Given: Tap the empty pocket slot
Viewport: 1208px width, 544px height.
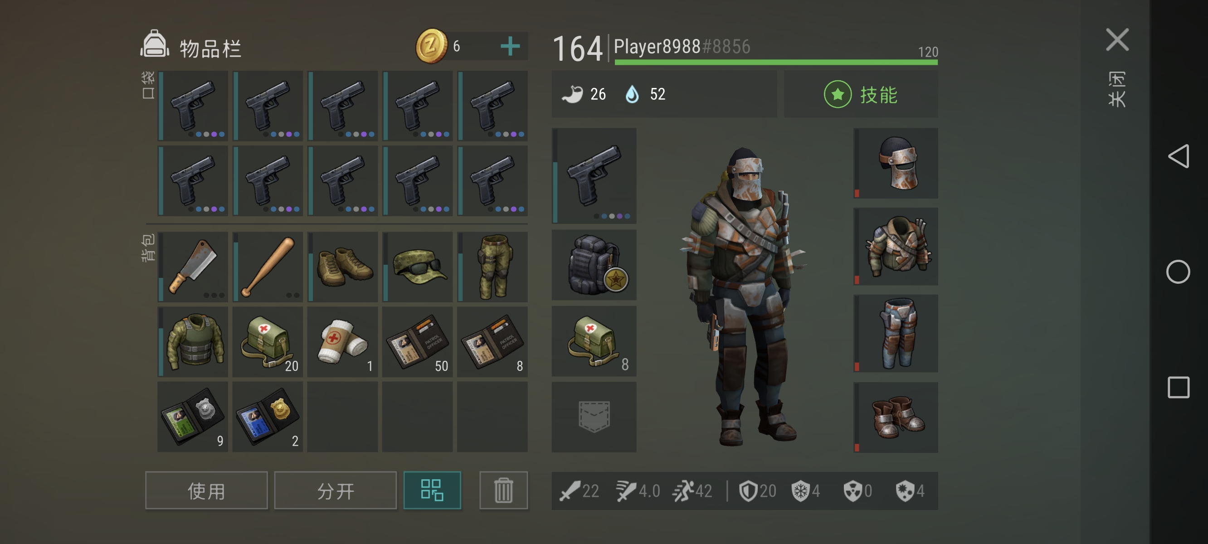Looking at the screenshot, I should tap(594, 417).
